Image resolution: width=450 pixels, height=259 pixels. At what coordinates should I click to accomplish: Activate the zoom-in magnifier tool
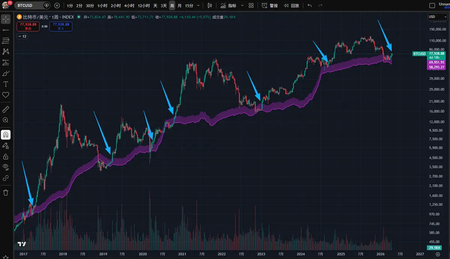6,120
